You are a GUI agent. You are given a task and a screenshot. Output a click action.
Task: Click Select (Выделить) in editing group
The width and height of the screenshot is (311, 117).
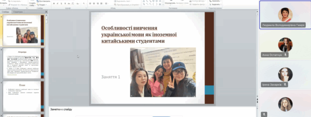tap(215, 4)
